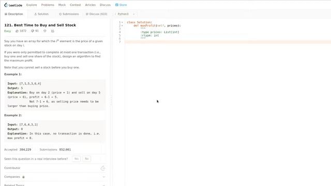Click the lock icon next to Companies
331x186 pixels.
[23, 177]
